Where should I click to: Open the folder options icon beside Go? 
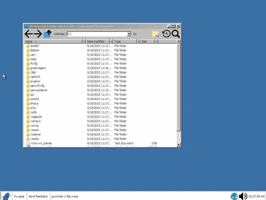tap(155, 34)
